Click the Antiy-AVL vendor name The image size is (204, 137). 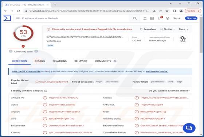tap(109, 105)
